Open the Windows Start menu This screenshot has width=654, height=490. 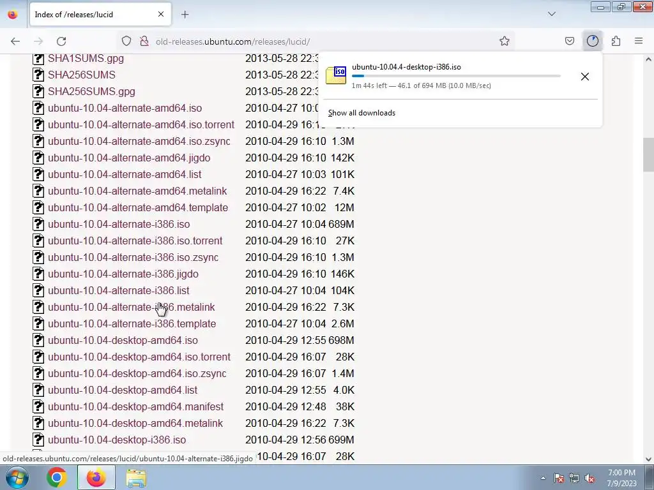[17, 477]
